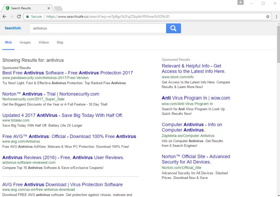Viewport: 280px width, 197px height.
Task: Click 'Get the Biggest Discounts' description text
Action: (x=55, y=104)
